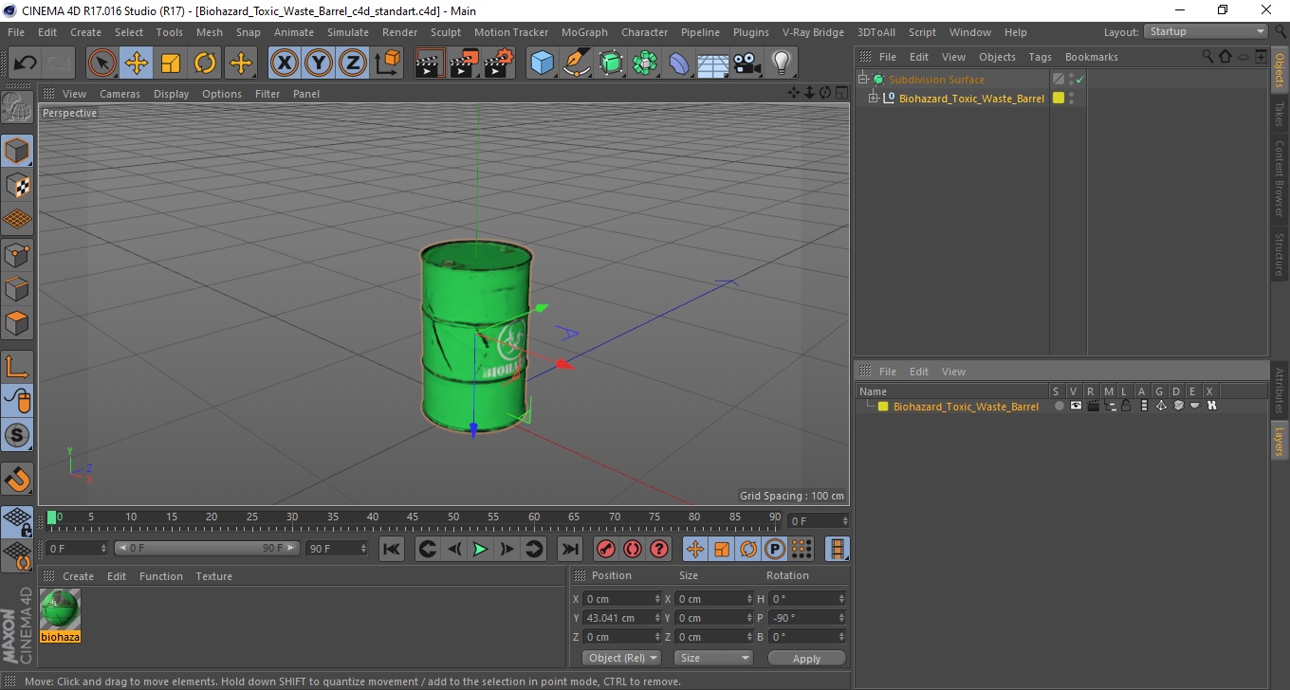Open the Array modeling objects icon
Image resolution: width=1290 pixels, height=690 pixels.
[x=645, y=64]
